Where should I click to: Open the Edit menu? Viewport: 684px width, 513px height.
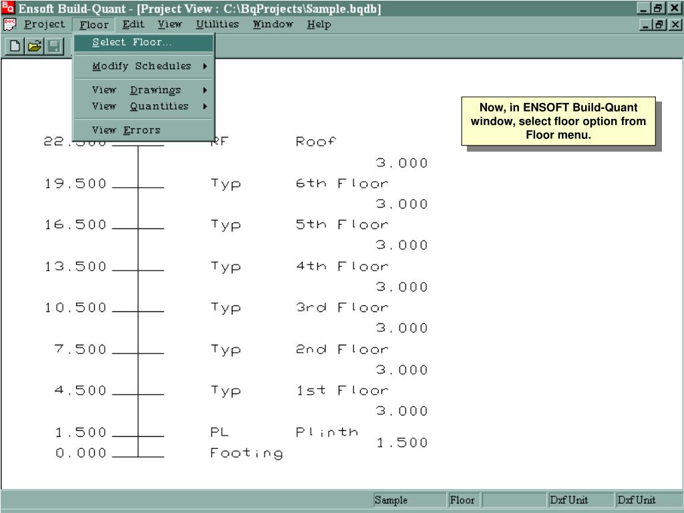click(133, 25)
